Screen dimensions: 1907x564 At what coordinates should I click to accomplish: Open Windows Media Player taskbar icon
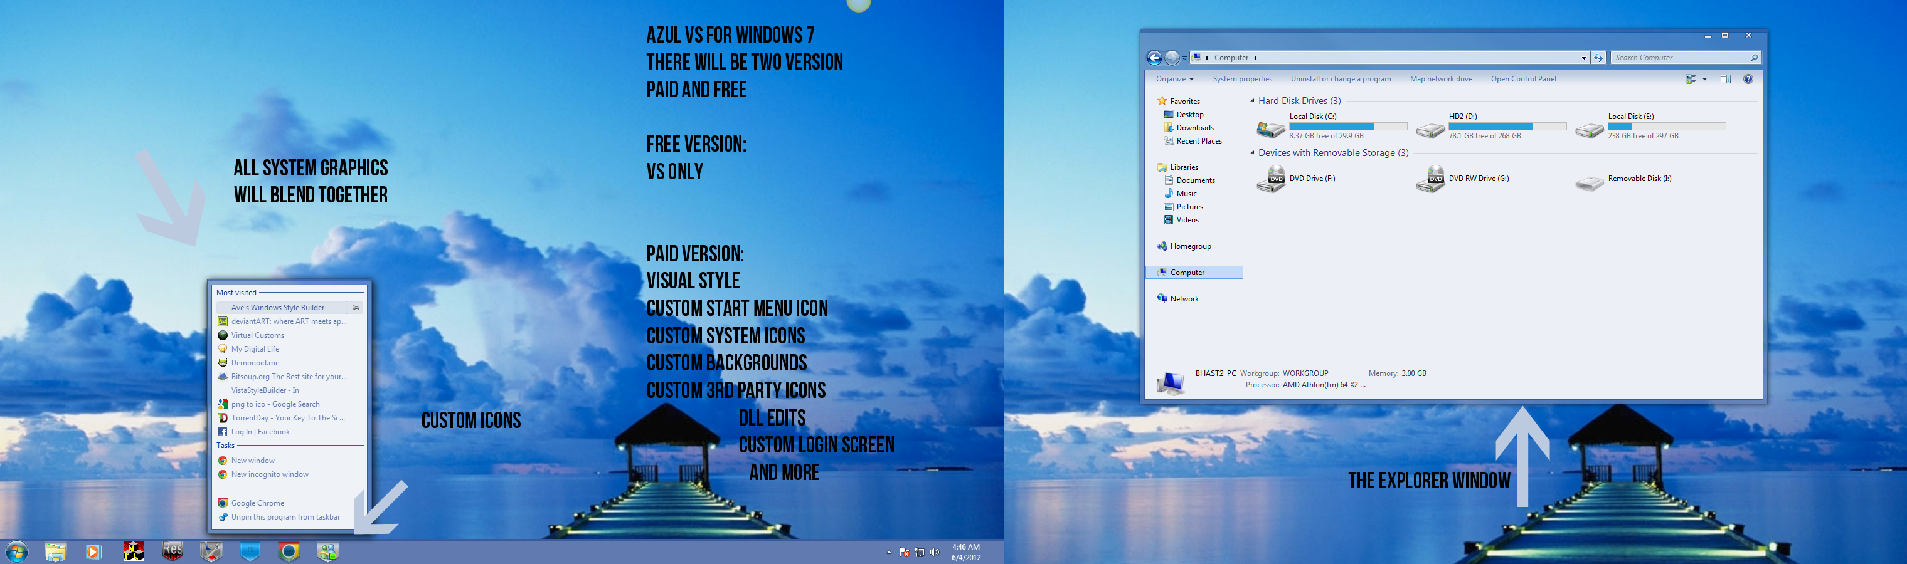(93, 551)
